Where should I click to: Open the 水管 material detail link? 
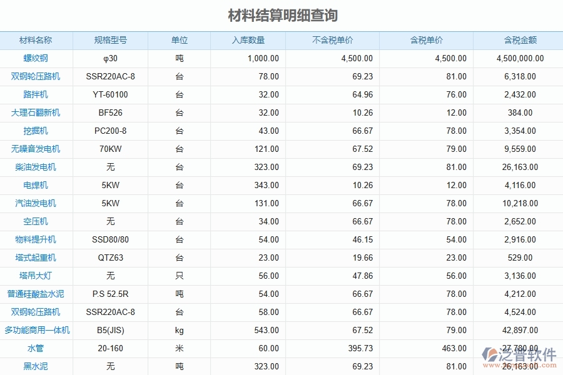point(37,348)
